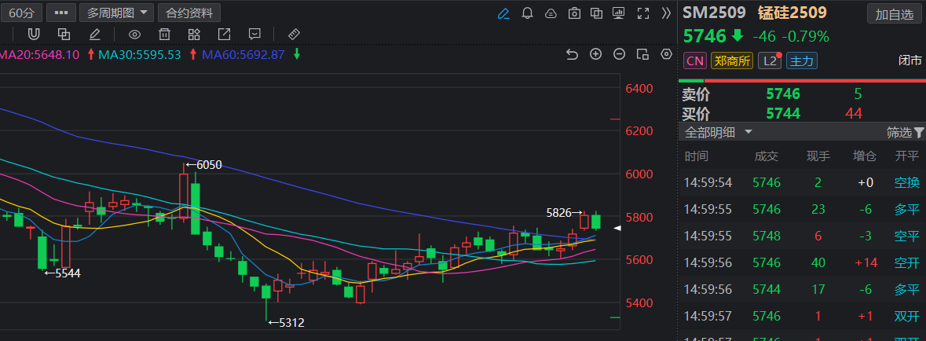Select the 14:59:57 双开 trade row

[802, 316]
